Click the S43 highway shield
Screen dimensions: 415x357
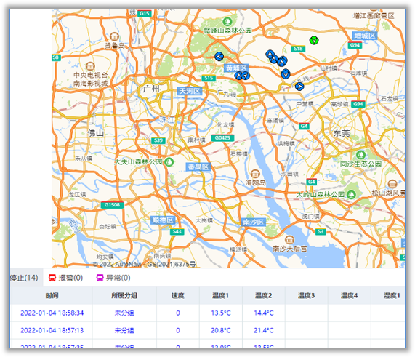[x=177, y=232]
